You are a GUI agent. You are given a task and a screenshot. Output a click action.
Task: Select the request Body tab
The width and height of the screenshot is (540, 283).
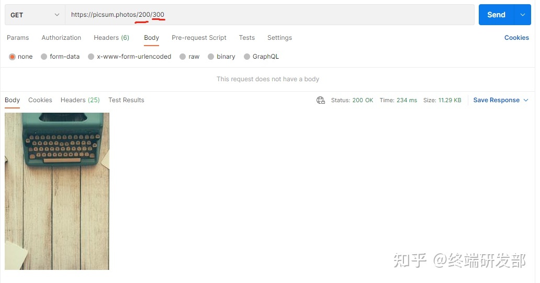(x=152, y=38)
